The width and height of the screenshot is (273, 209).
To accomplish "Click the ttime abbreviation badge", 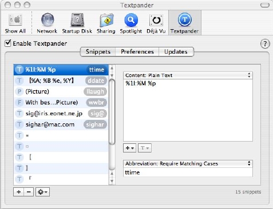I will point(97,70).
